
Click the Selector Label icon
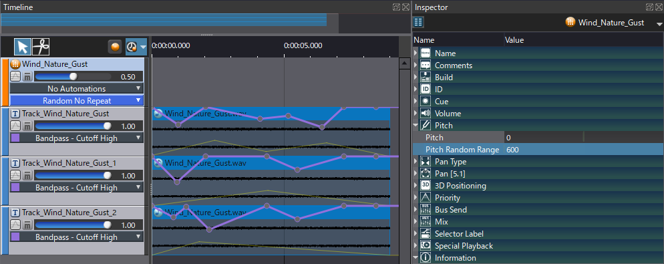click(426, 233)
